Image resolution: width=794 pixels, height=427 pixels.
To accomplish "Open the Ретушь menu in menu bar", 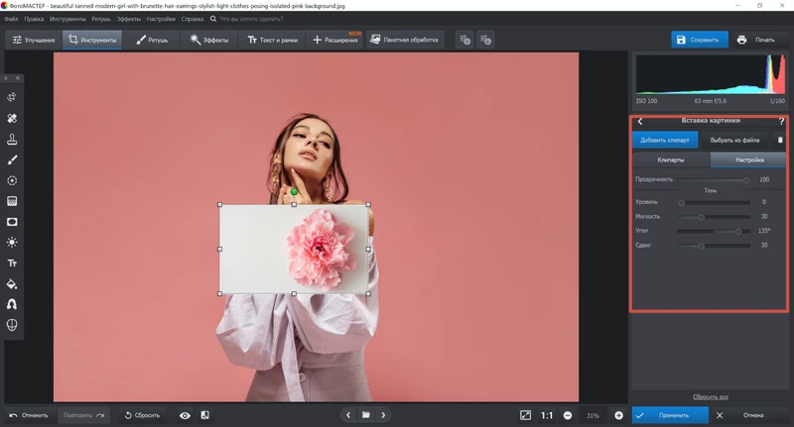I will (x=101, y=19).
